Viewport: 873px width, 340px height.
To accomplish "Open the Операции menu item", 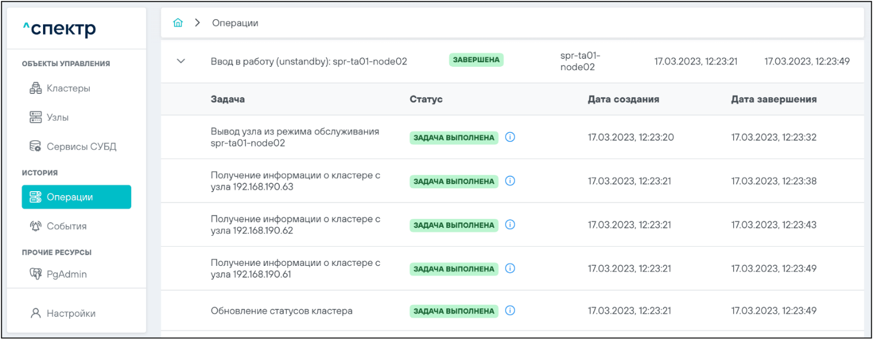I will tap(76, 197).
